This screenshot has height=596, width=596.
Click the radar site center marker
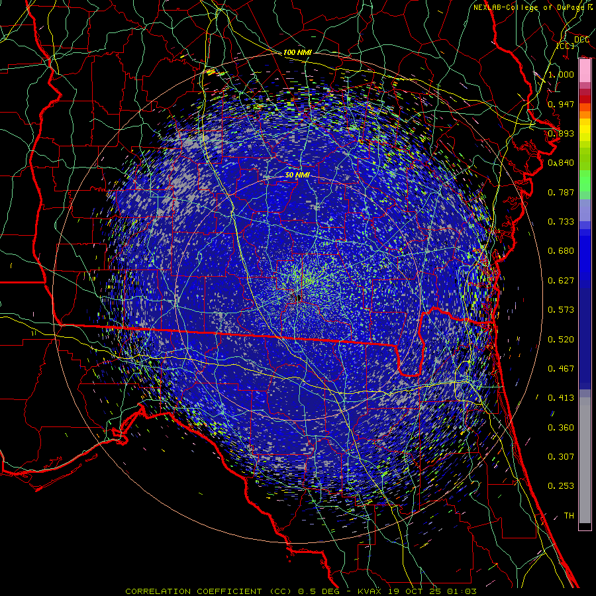click(297, 297)
